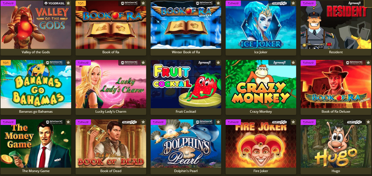Mark Dolphin's Pearl as favorite
The width and height of the screenshot is (372, 176).
coord(218,122)
